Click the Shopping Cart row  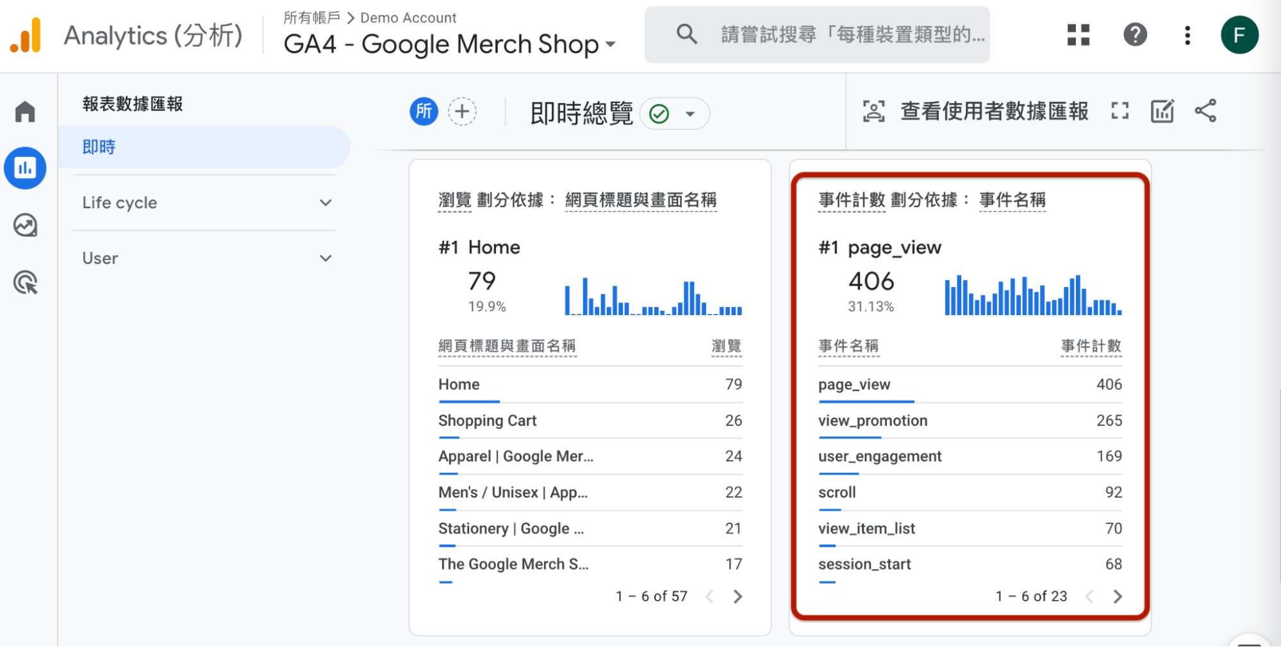click(590, 421)
